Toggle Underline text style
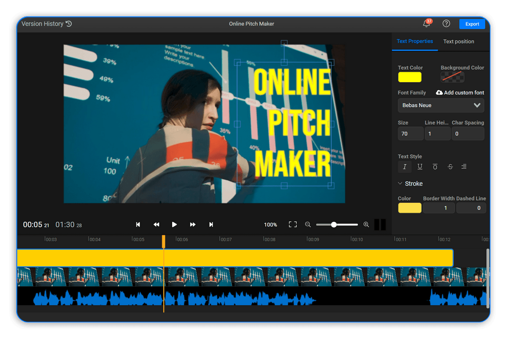The image size is (507, 339). tap(420, 167)
